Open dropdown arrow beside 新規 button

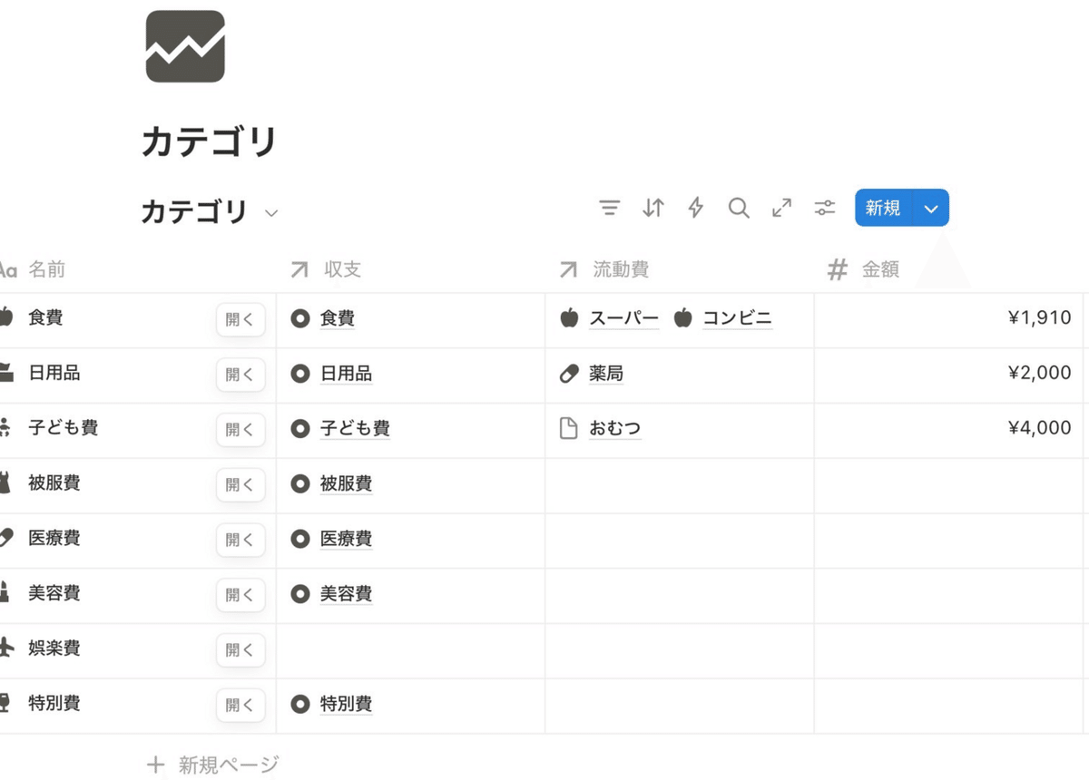(931, 209)
